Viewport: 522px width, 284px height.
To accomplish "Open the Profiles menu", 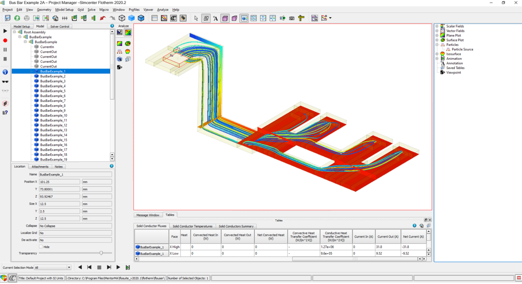I will point(134,10).
